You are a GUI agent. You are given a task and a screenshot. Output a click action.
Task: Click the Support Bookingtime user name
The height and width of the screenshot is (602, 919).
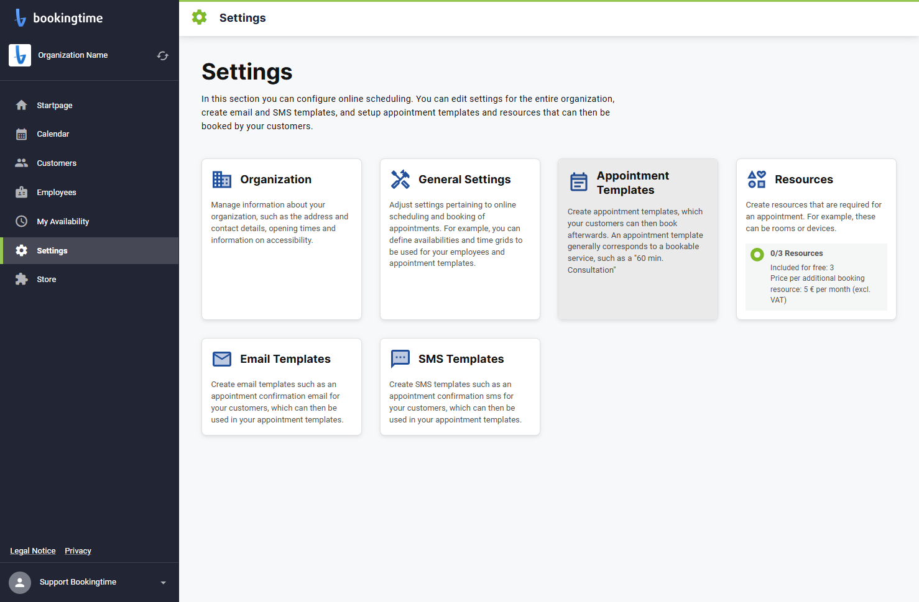(x=78, y=582)
